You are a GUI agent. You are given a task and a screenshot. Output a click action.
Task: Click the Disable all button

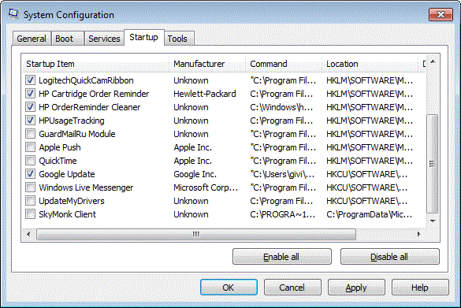coord(389,257)
